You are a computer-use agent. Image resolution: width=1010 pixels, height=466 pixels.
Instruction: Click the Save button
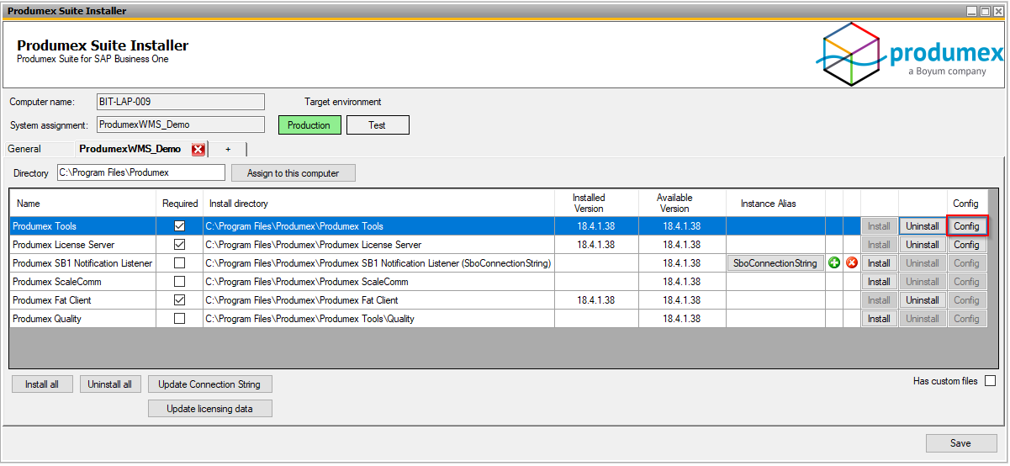point(960,443)
